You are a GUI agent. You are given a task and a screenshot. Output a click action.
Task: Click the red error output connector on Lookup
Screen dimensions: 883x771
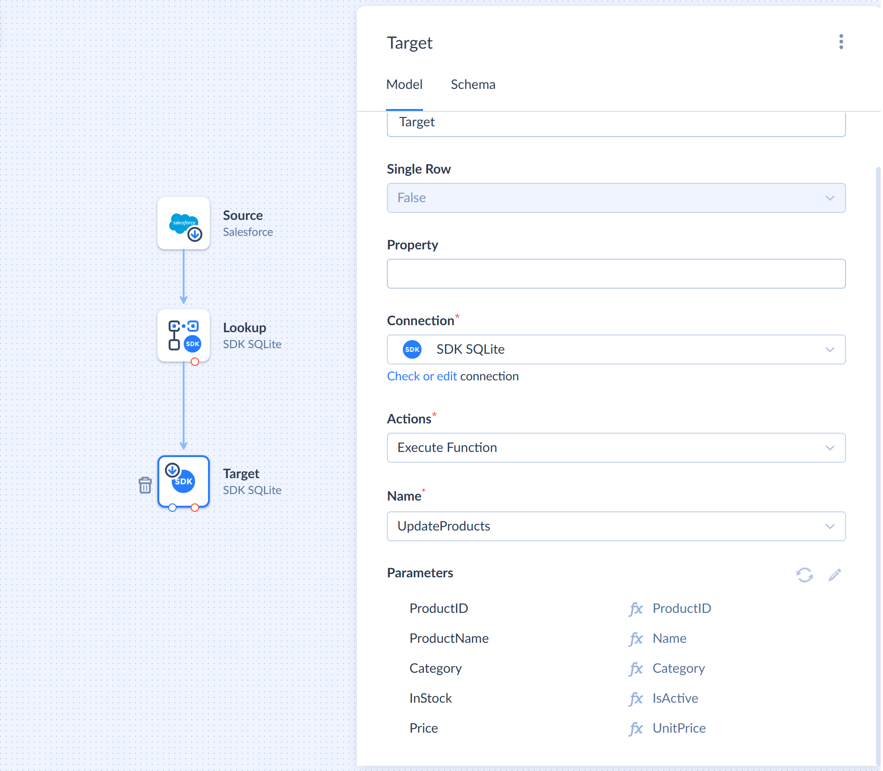click(x=195, y=362)
